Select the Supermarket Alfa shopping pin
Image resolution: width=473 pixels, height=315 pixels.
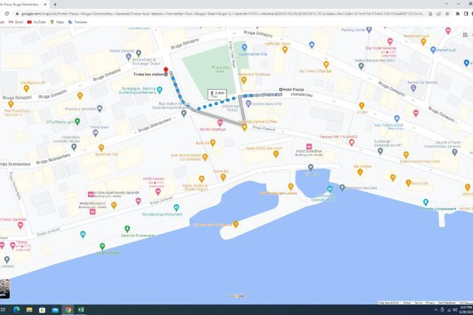[x=244, y=47]
